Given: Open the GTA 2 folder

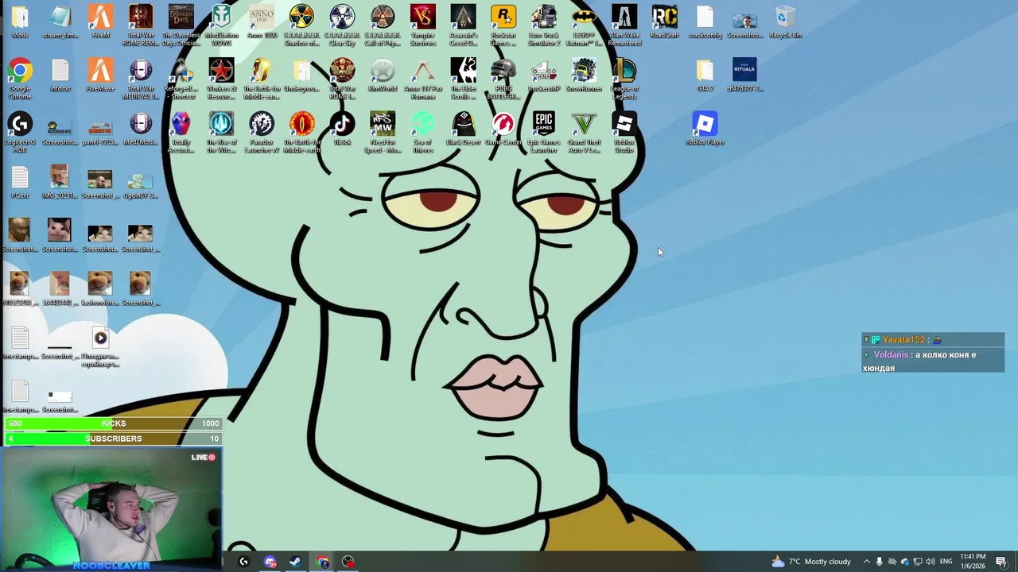Looking at the screenshot, I should [705, 75].
